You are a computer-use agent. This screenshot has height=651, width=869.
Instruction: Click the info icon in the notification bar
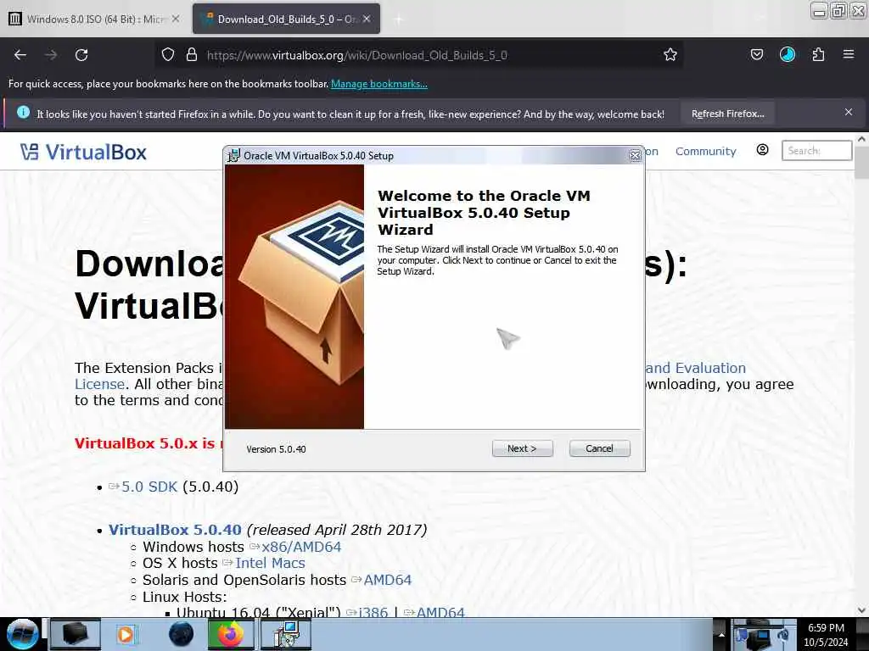coord(23,113)
